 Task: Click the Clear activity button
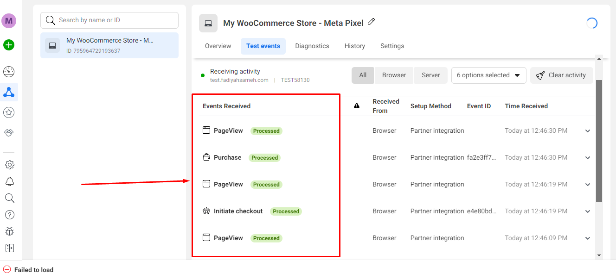562,75
